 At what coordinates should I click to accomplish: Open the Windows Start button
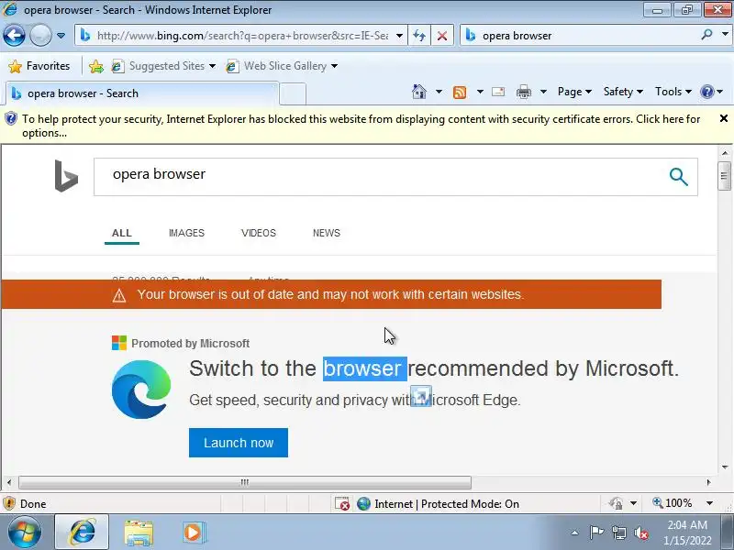coord(25,533)
